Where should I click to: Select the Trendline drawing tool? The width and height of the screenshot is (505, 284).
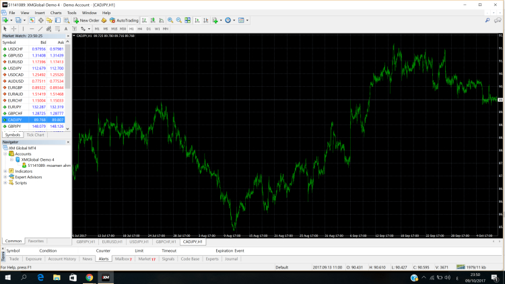pos(40,29)
